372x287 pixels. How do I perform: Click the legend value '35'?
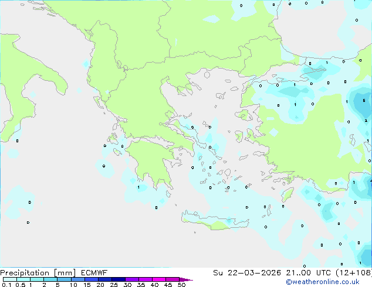click(x=141, y=285)
